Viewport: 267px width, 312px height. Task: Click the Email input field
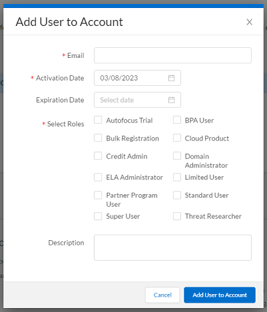[x=172, y=55]
